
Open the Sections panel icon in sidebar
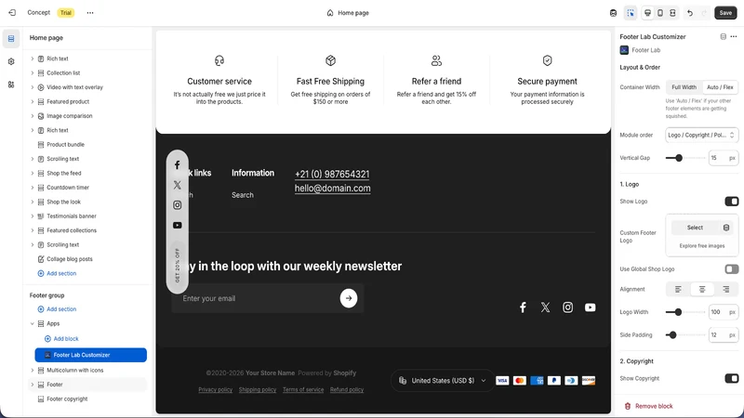(x=11, y=38)
